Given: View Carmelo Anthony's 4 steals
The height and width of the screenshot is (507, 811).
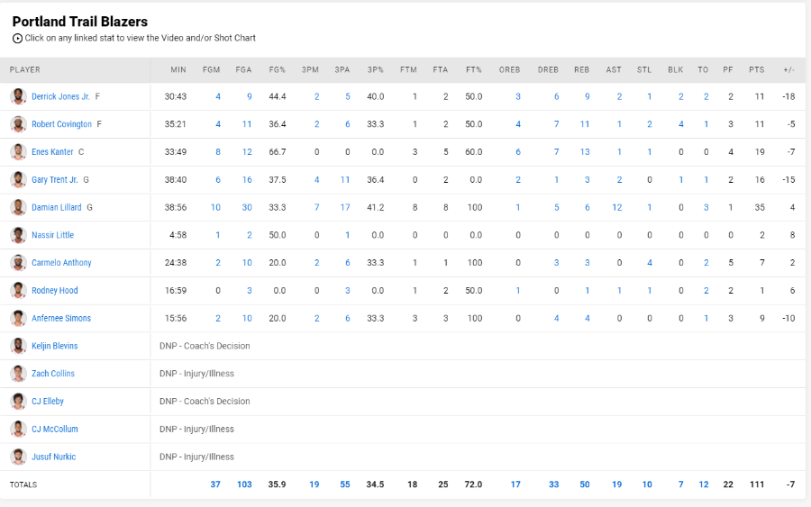Looking at the screenshot, I should click(x=650, y=263).
